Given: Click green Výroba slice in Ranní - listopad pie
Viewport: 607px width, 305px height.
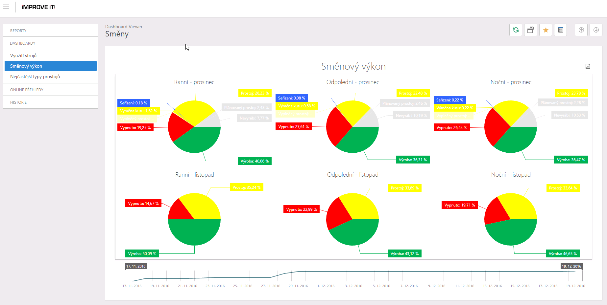Looking at the screenshot, I should click(x=194, y=233).
